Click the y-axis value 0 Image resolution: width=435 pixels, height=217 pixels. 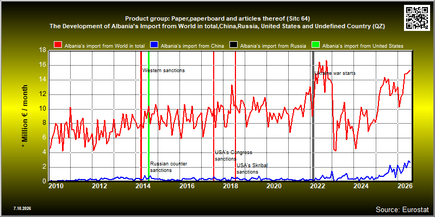[x=45, y=182]
